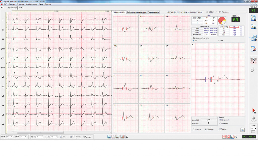Viewport: 258px width, 156px height.
Task: Select second channel layout icon in F4 group
Action: [x=113, y=137]
